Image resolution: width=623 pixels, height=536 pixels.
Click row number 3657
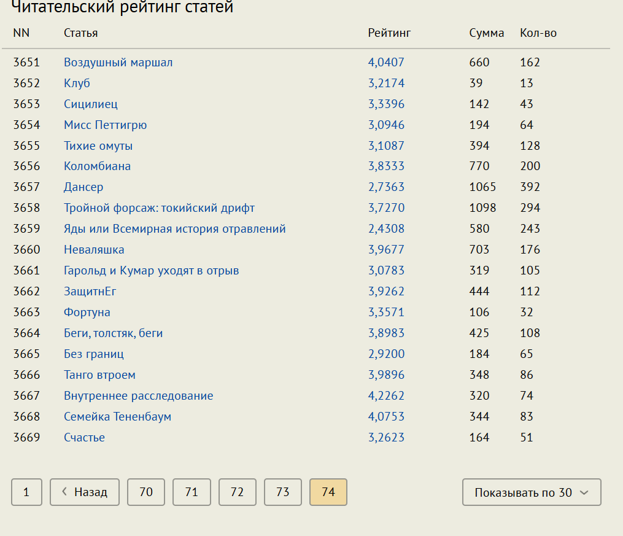click(x=26, y=187)
